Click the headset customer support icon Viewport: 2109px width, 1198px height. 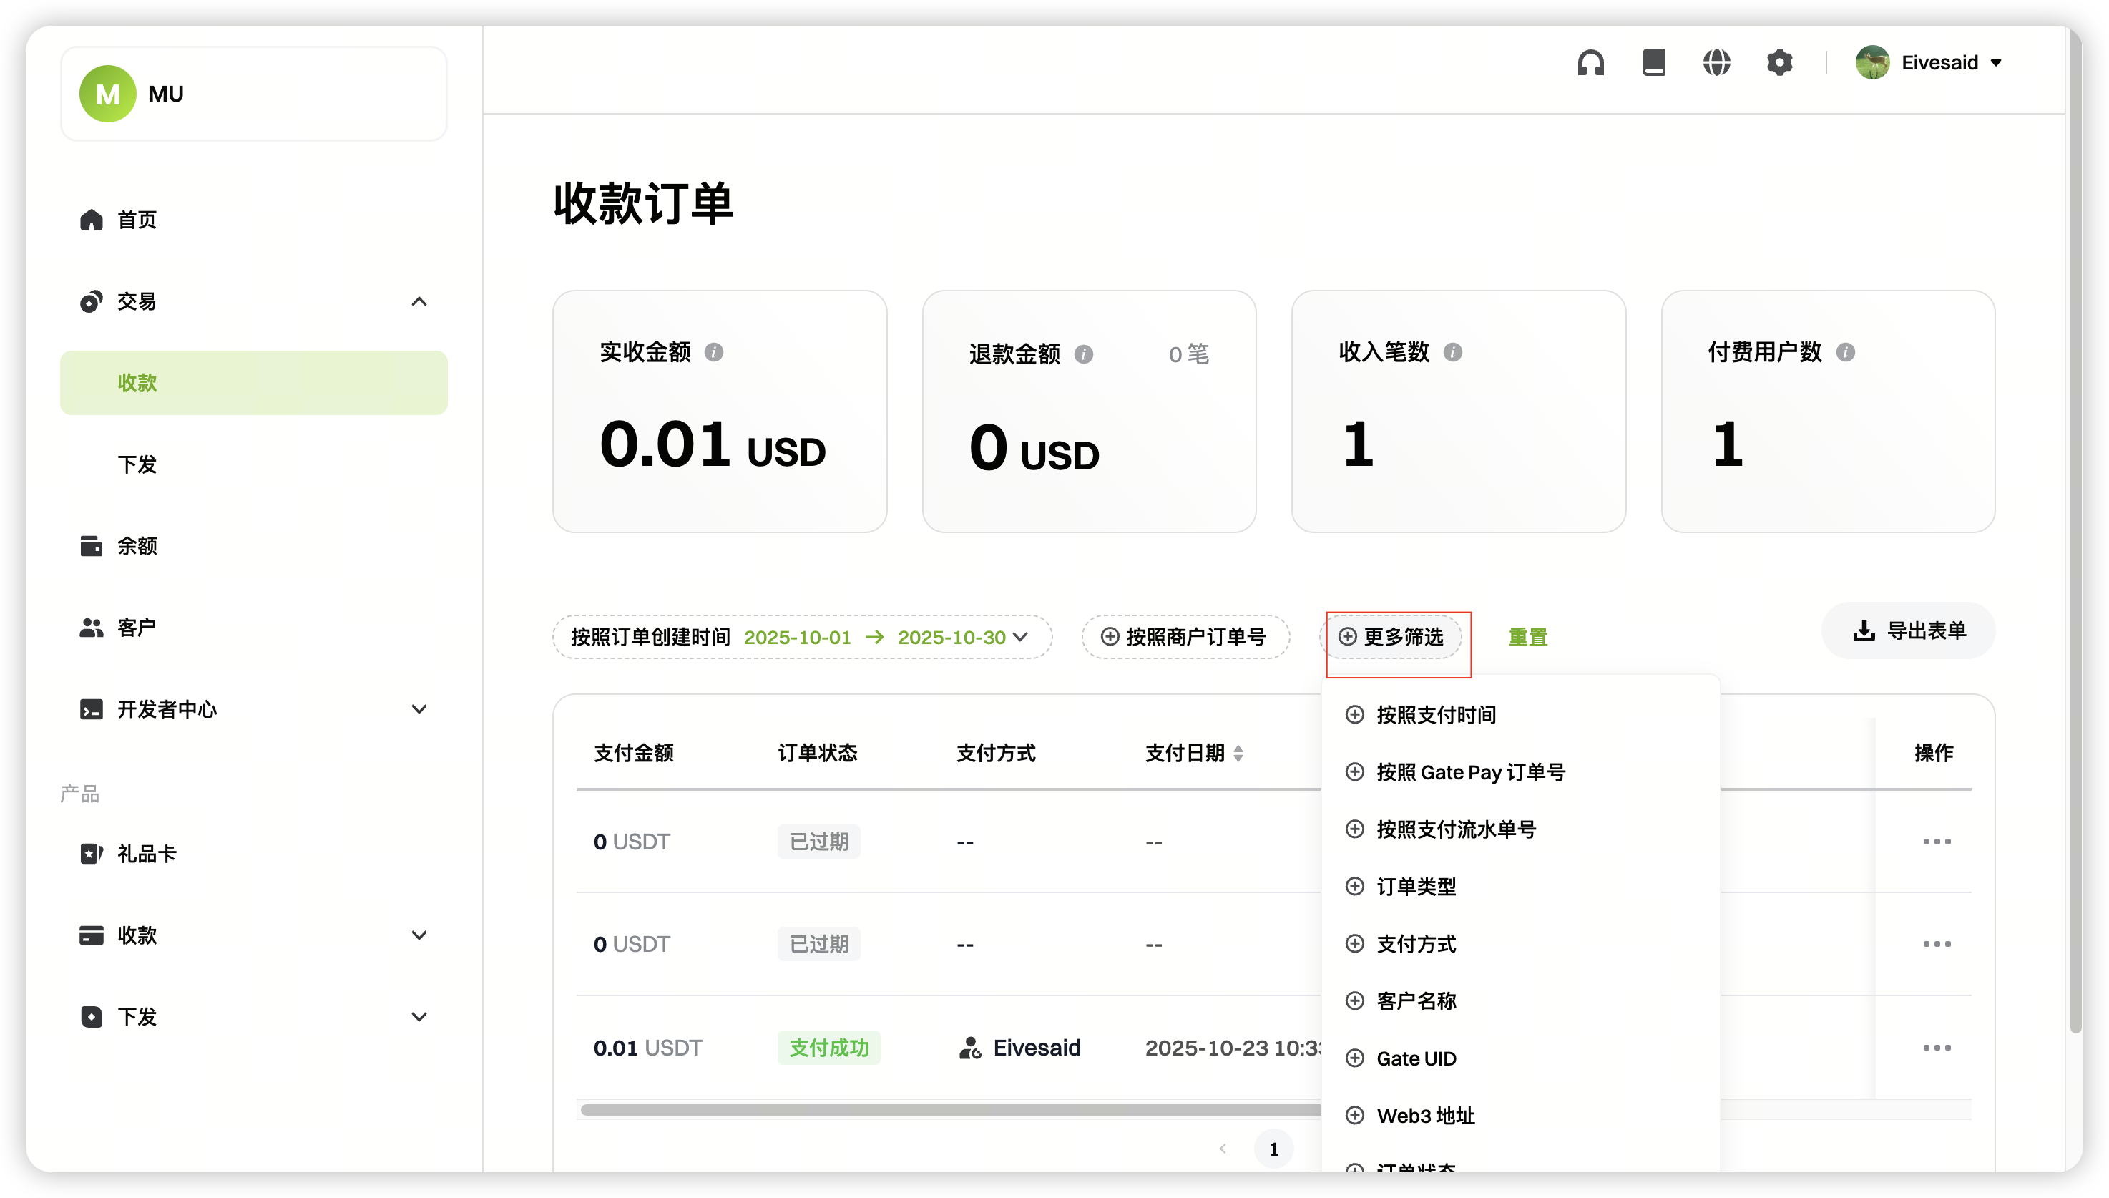1590,62
